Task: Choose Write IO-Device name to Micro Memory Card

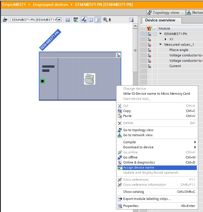Action: [156, 94]
